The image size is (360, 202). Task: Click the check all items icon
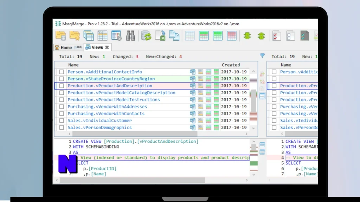click(277, 36)
